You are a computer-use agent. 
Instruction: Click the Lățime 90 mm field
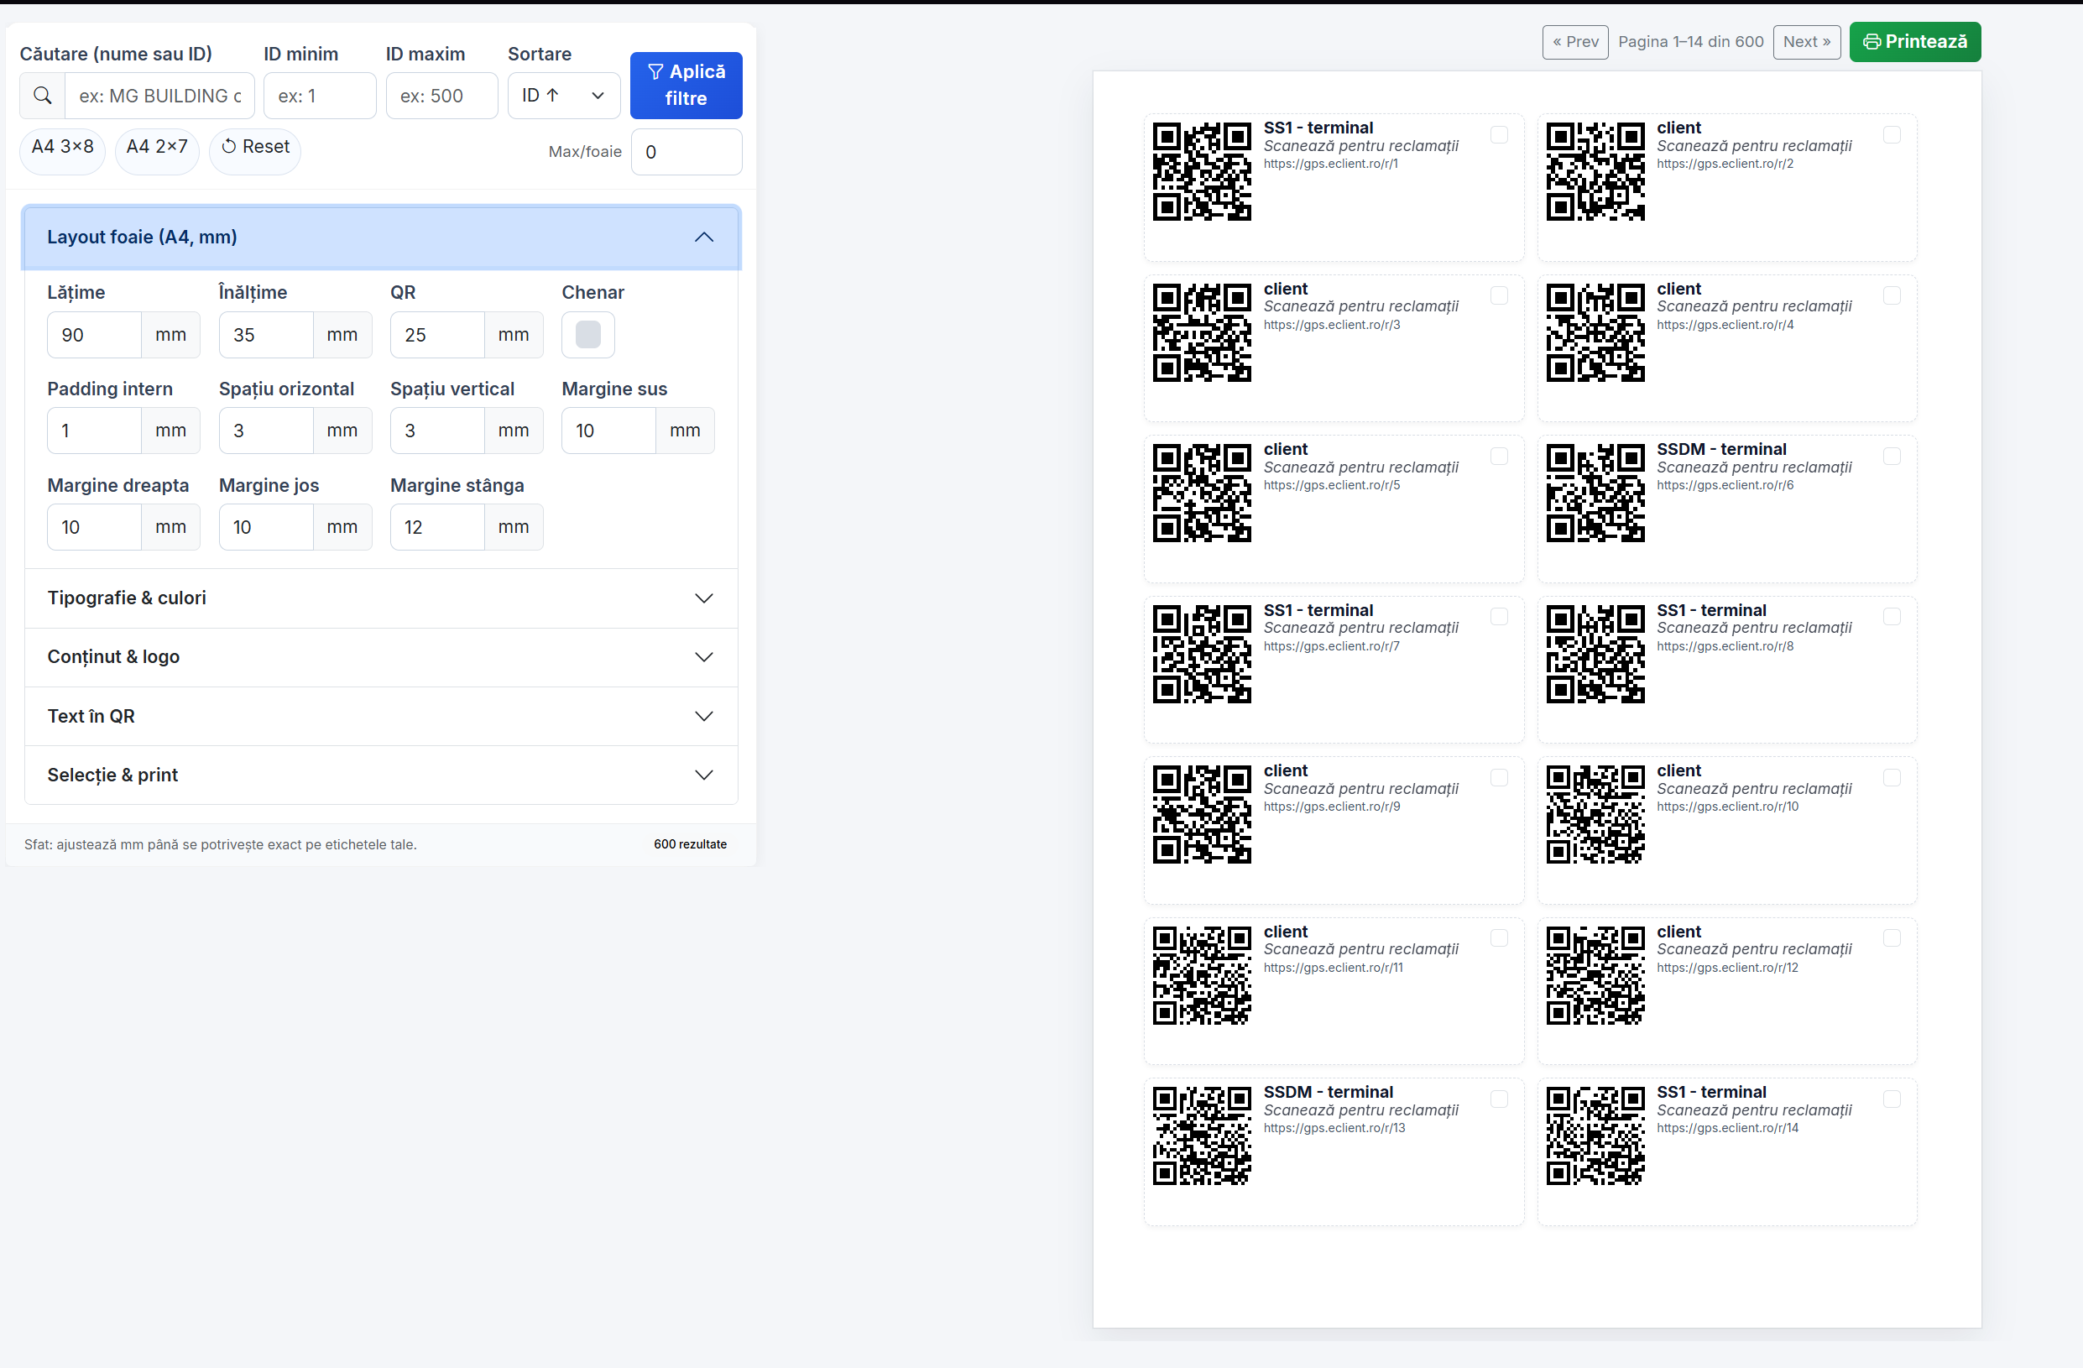point(95,334)
